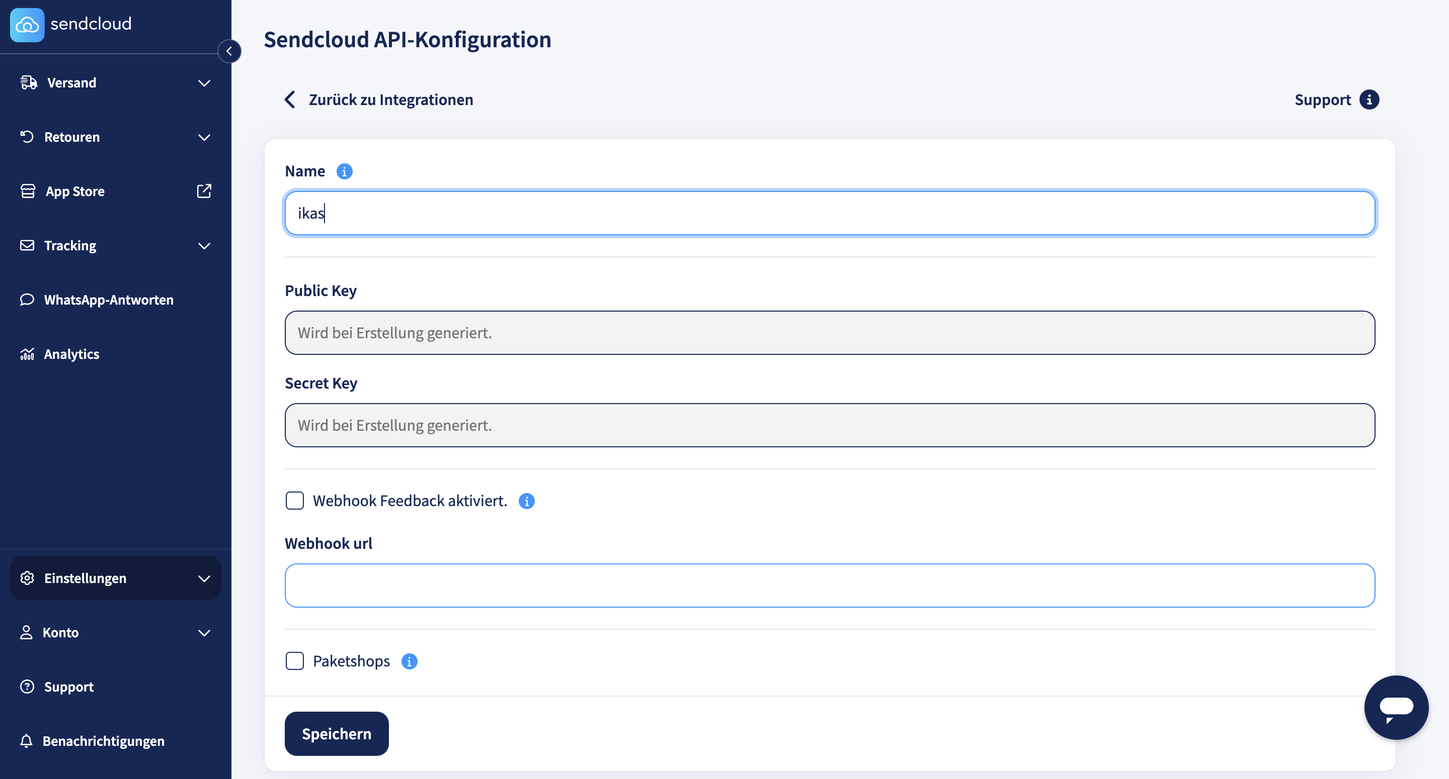Screen dimensions: 1449x779
Task: Click the Sendcloud cloud logo icon
Action: (x=27, y=25)
